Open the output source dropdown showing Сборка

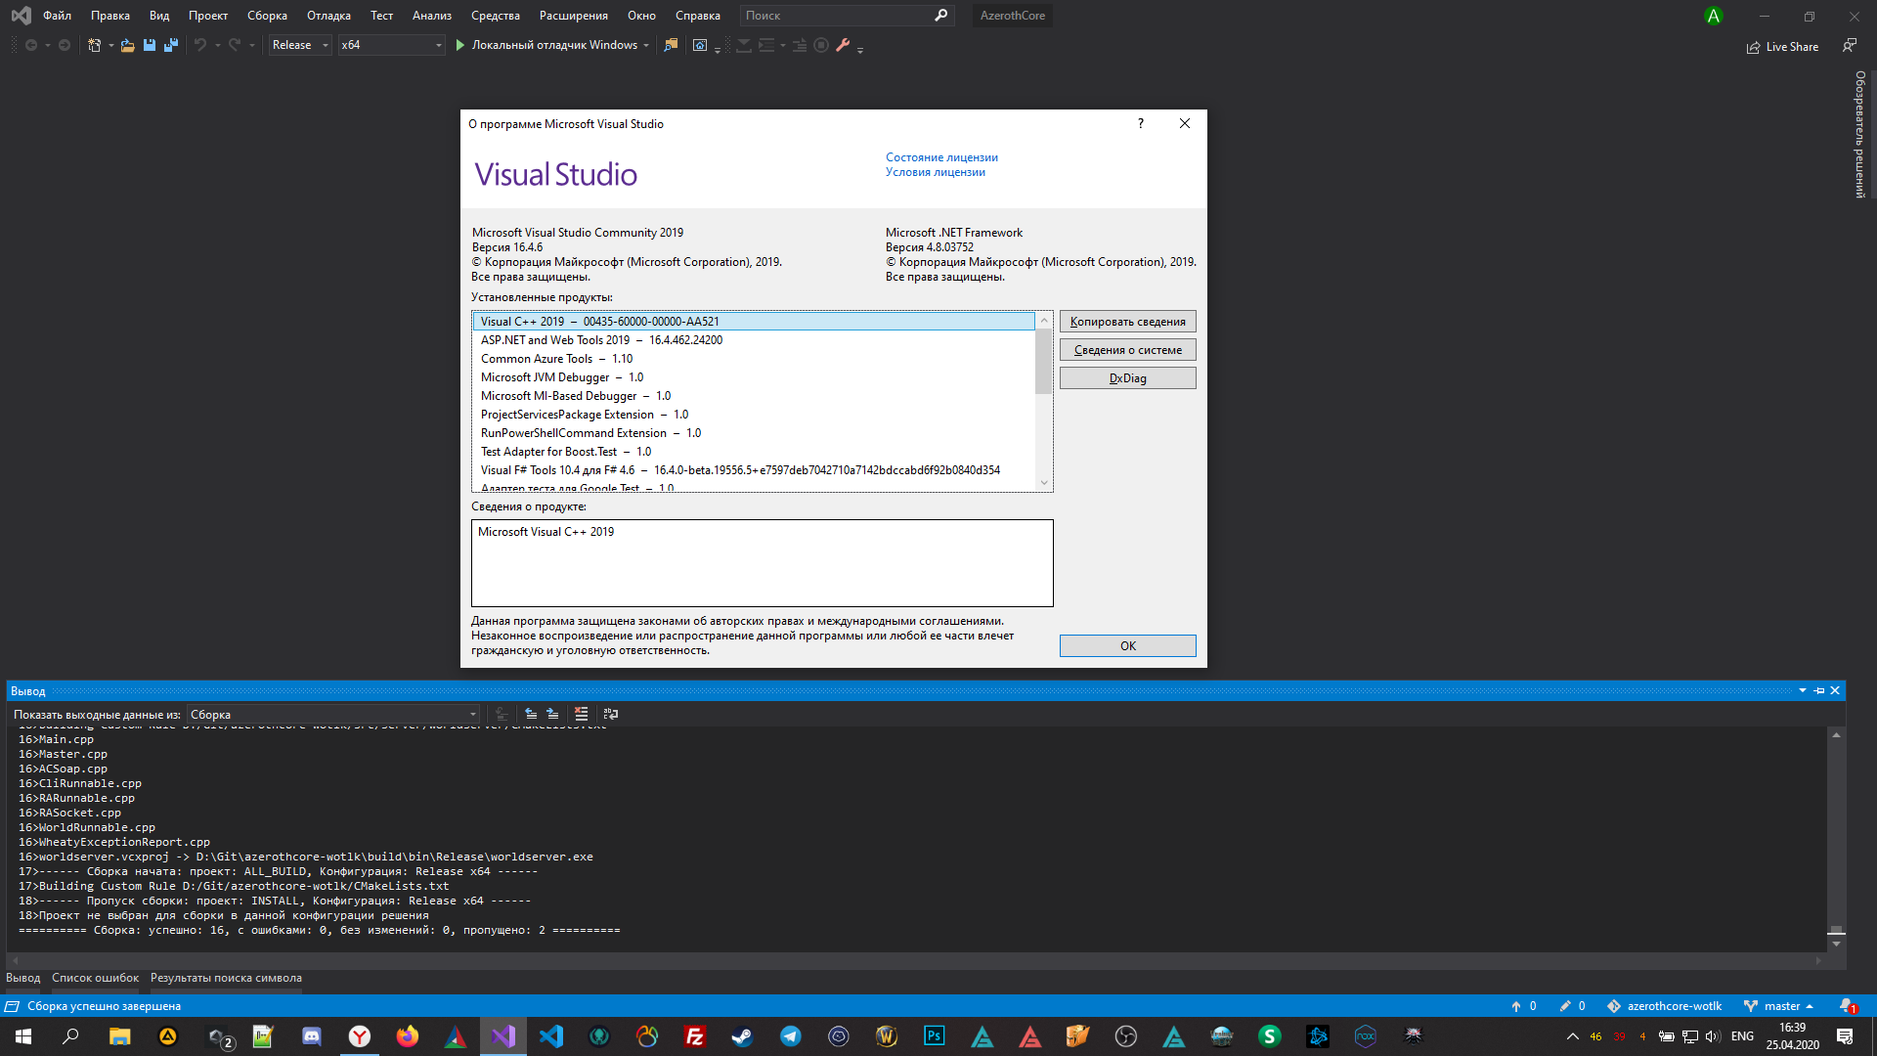(333, 715)
